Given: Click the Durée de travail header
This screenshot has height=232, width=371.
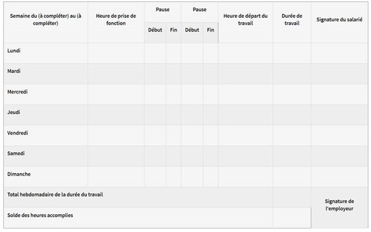Looking at the screenshot, I should (292, 20).
